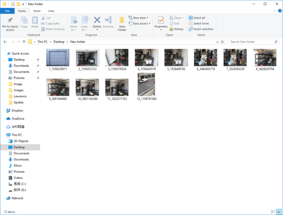This screenshot has width=283, height=215.
Task: Open the Share ribbon tab
Action: [x=37, y=11]
